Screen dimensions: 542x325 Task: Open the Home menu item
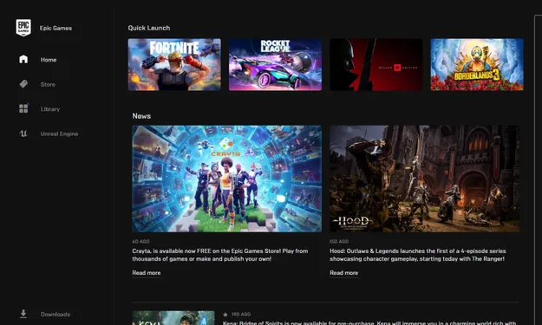tap(49, 60)
